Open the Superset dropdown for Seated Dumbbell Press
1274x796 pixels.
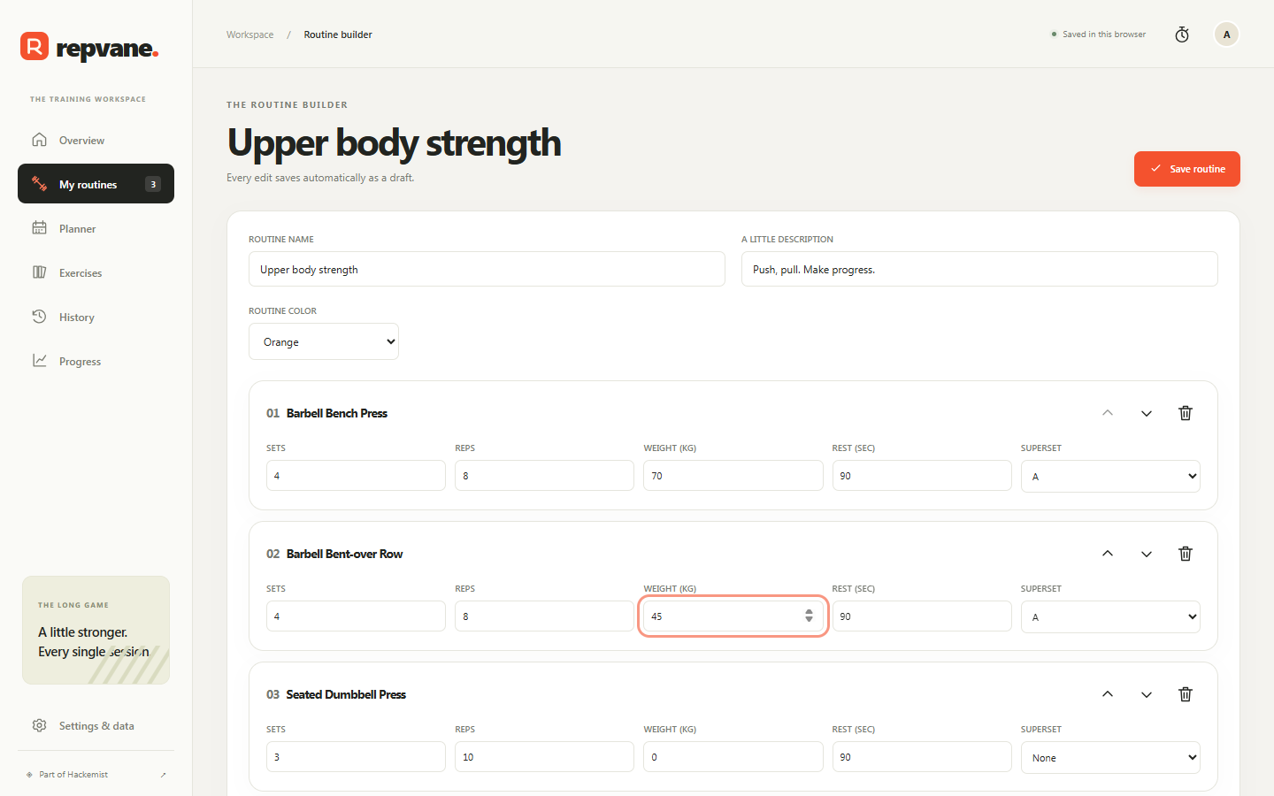pyautogui.click(x=1110, y=757)
